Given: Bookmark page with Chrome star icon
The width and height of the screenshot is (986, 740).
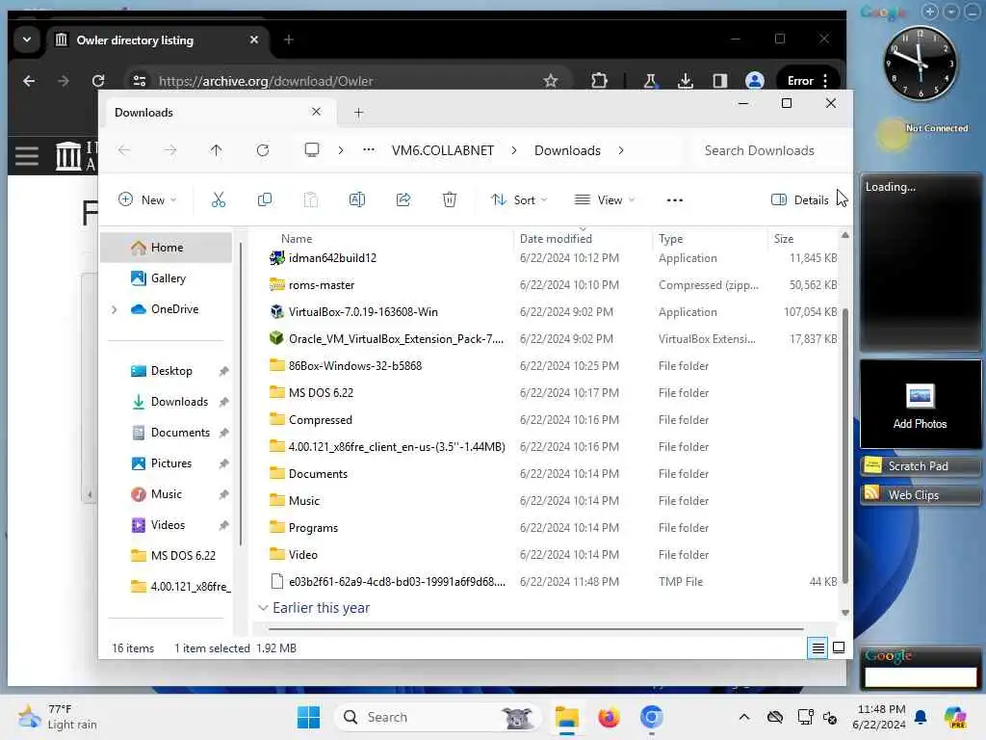Looking at the screenshot, I should [x=551, y=81].
